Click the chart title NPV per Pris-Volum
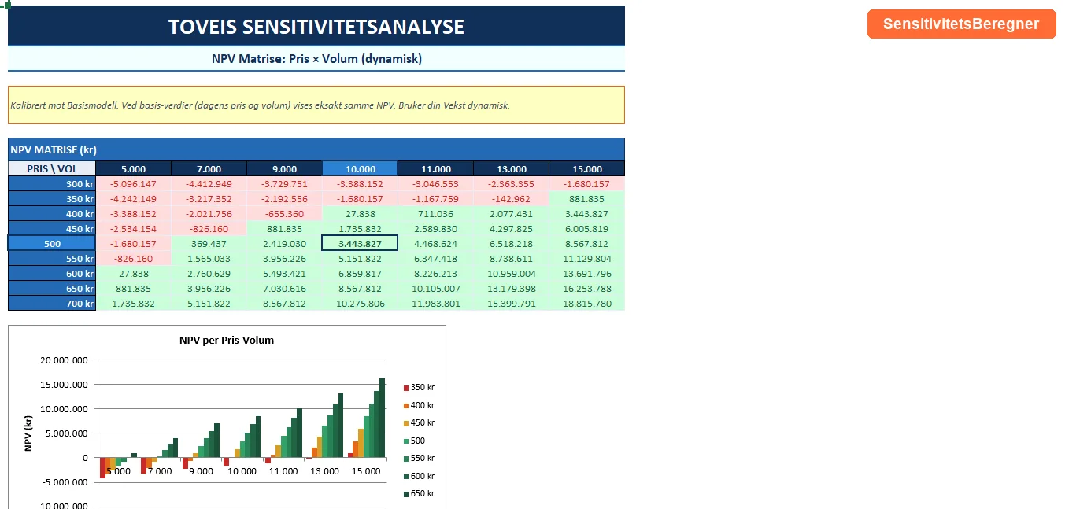Image resolution: width=1065 pixels, height=509 pixels. point(227,341)
